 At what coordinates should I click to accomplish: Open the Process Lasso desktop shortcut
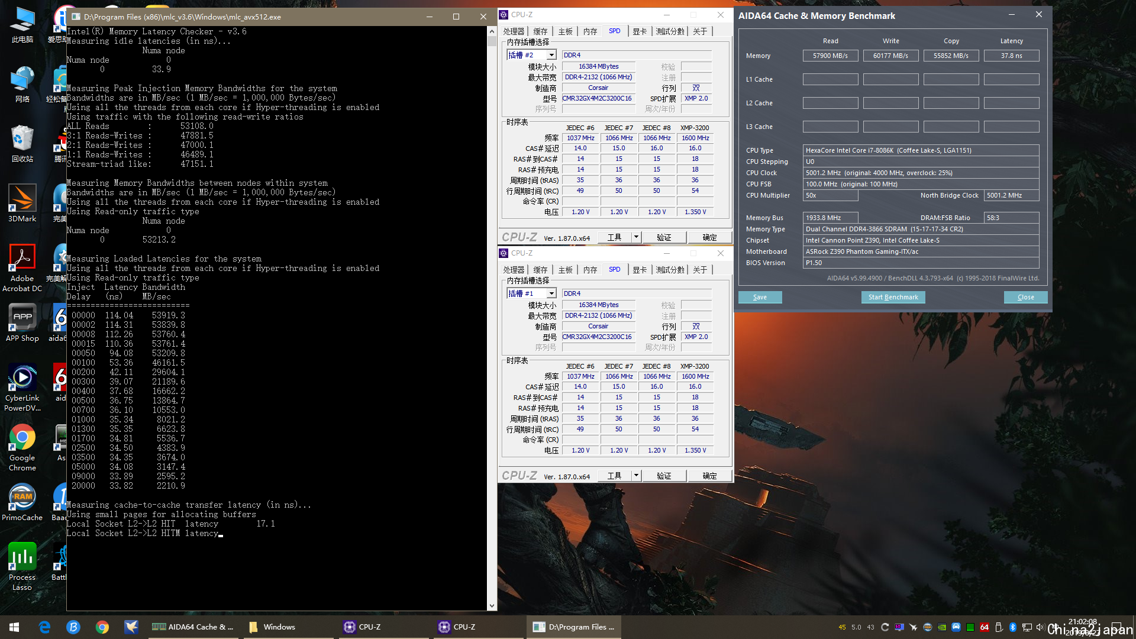22,567
